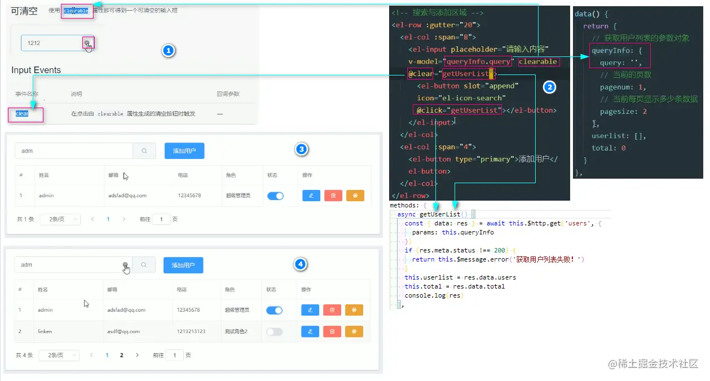Viewport: 710px width, 381px height.
Task: Go to page 2 in the 共 4 条 pagination
Action: (121, 355)
